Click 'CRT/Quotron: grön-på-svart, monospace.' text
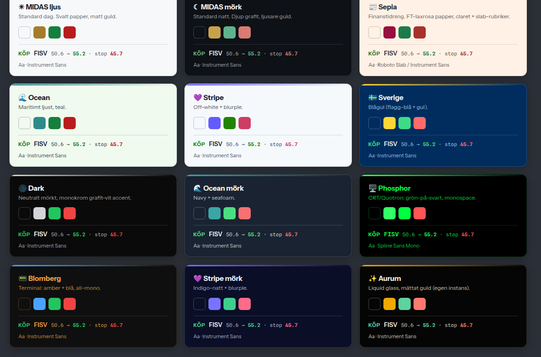 coord(422,198)
